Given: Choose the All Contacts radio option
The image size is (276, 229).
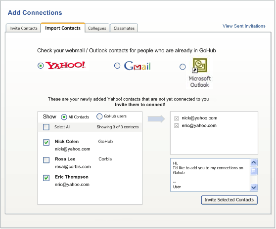Looking at the screenshot, I should pyautogui.click(x=64, y=117).
